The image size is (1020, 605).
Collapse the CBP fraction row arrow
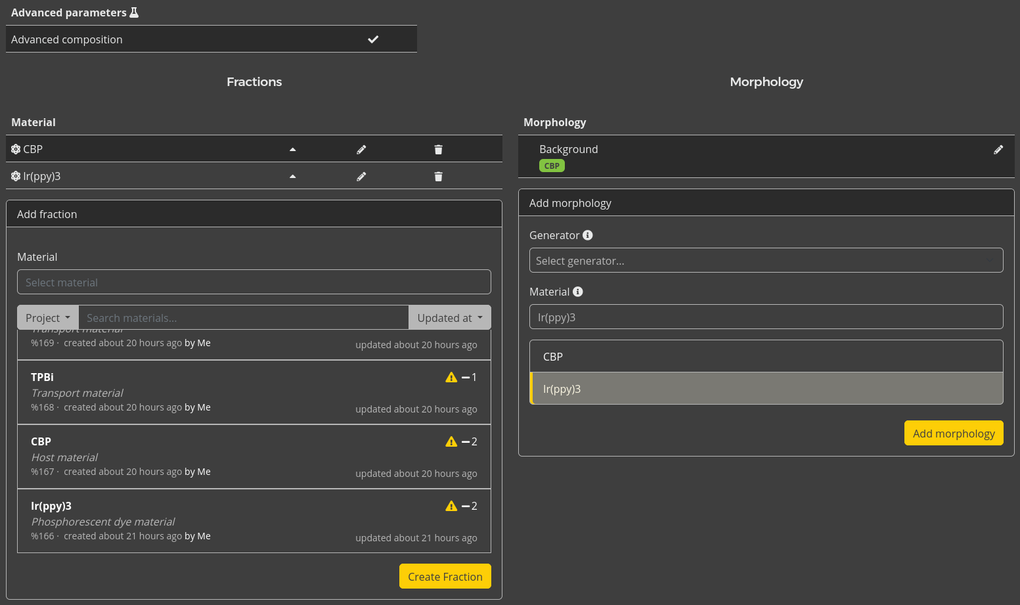tap(293, 150)
